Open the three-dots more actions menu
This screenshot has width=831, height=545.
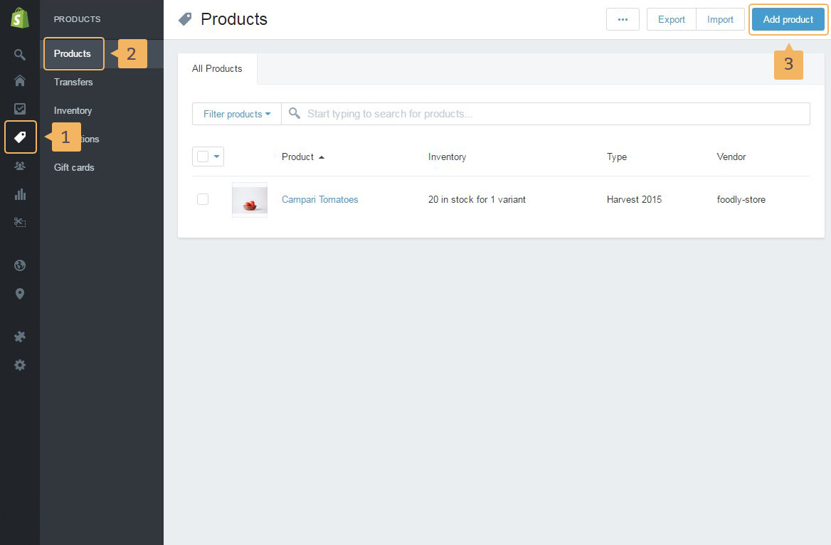[x=623, y=19]
